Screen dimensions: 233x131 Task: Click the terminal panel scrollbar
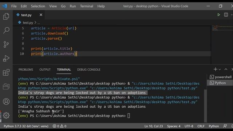[x=205, y=106]
